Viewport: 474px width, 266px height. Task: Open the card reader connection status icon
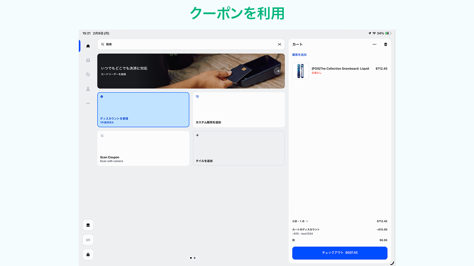pos(88,240)
